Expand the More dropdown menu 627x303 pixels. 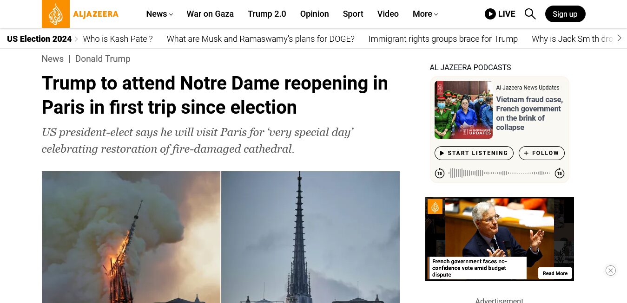pyautogui.click(x=425, y=14)
